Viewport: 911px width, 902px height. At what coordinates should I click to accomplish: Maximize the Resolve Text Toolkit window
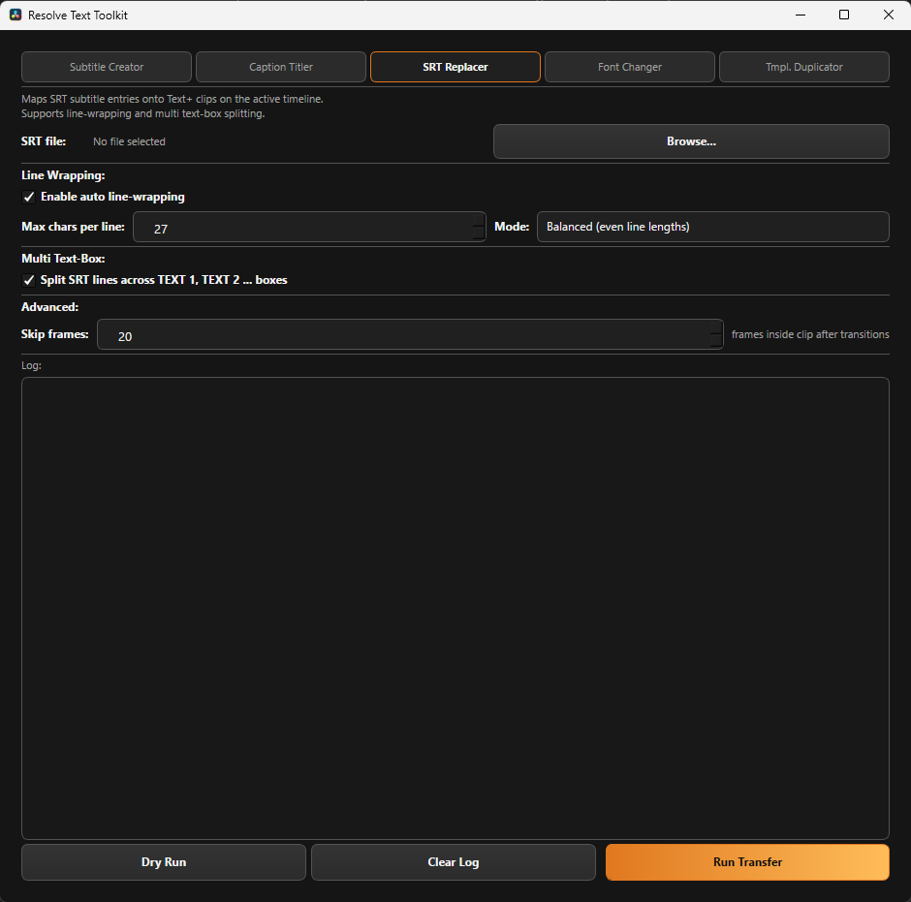844,16
